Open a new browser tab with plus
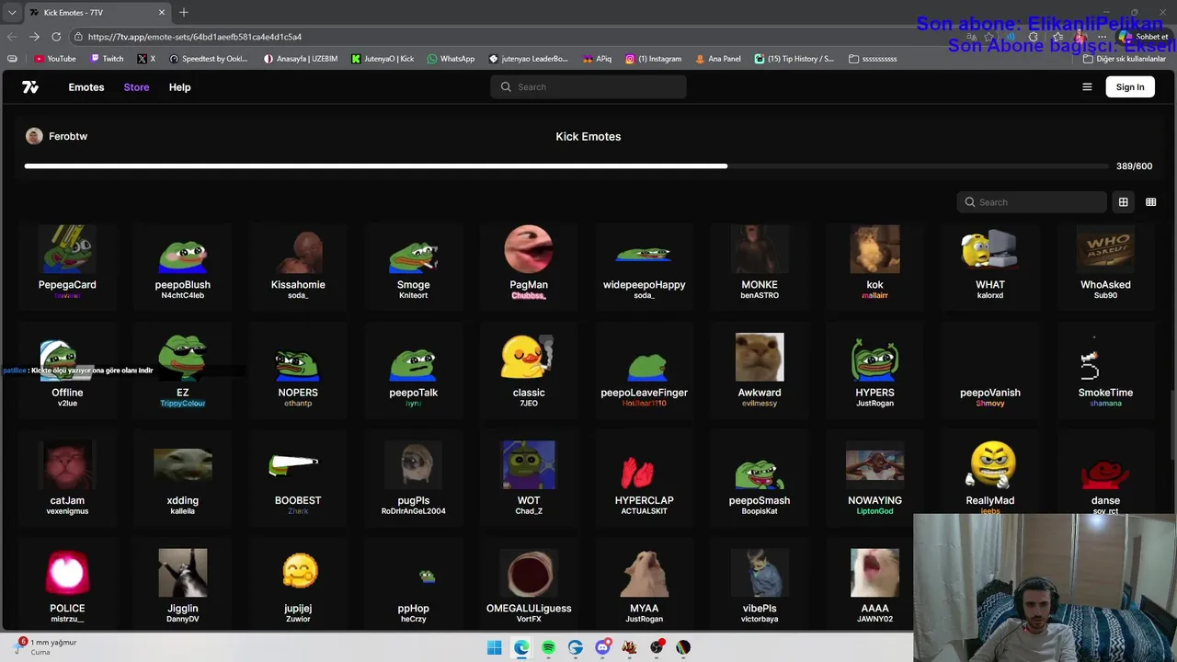Viewport: 1177px width, 662px height. pos(184,12)
